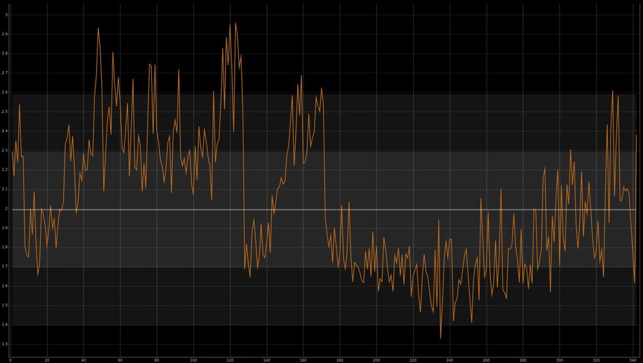
Task: Click the first data point of orange line
Action: coord(12,153)
